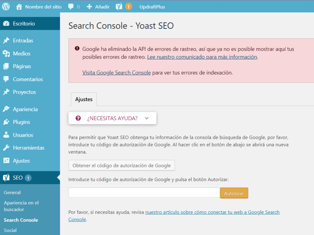Open Social submenu item
314x235 pixels.
tap(10, 230)
